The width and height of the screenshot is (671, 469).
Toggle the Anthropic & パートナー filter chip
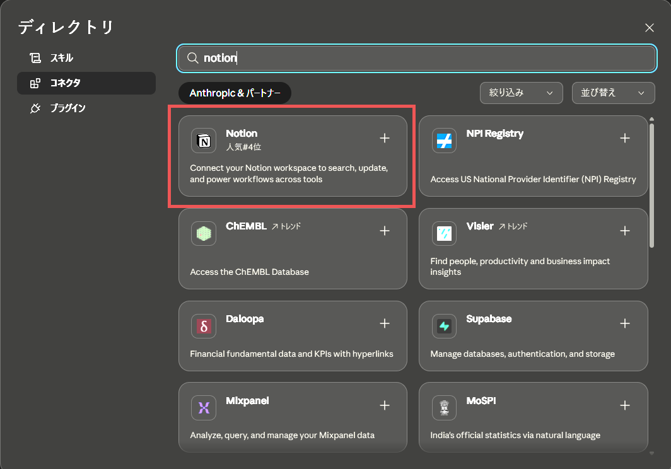coord(235,93)
